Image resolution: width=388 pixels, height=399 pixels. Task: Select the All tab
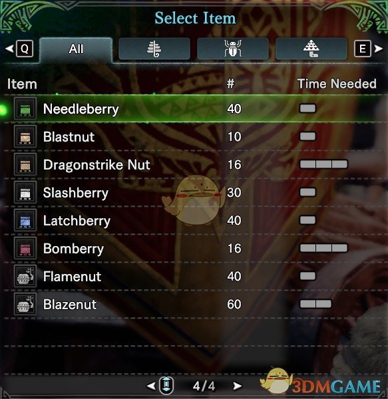pyautogui.click(x=76, y=50)
